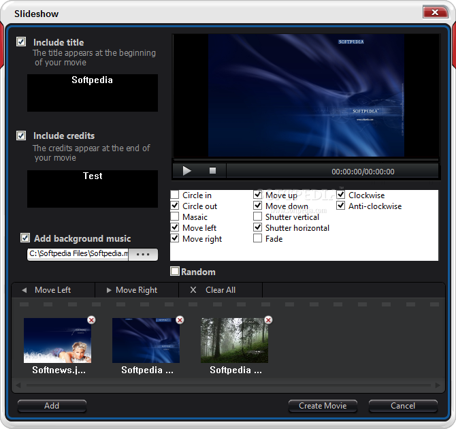The height and width of the screenshot is (429, 456).
Task: Disable the Shutter horizontal transition
Action: coord(258,227)
